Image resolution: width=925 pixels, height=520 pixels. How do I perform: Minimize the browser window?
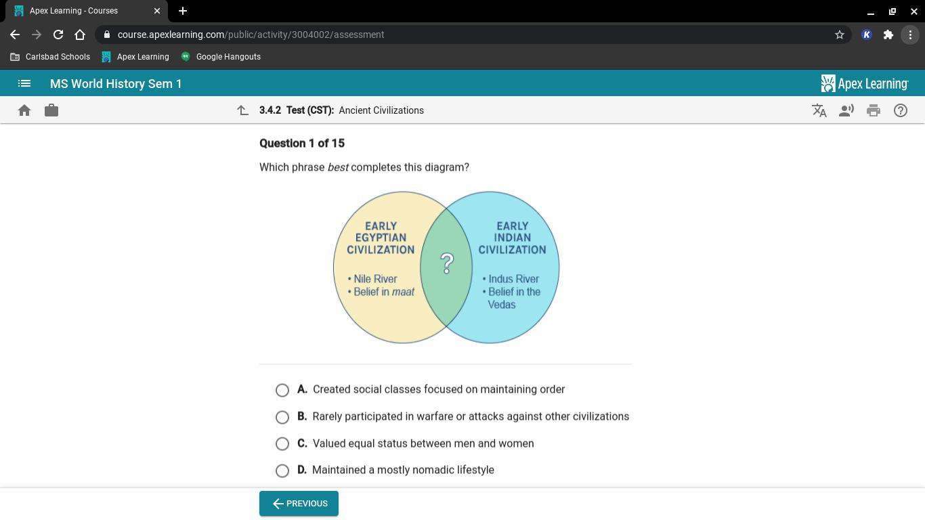[x=871, y=11]
